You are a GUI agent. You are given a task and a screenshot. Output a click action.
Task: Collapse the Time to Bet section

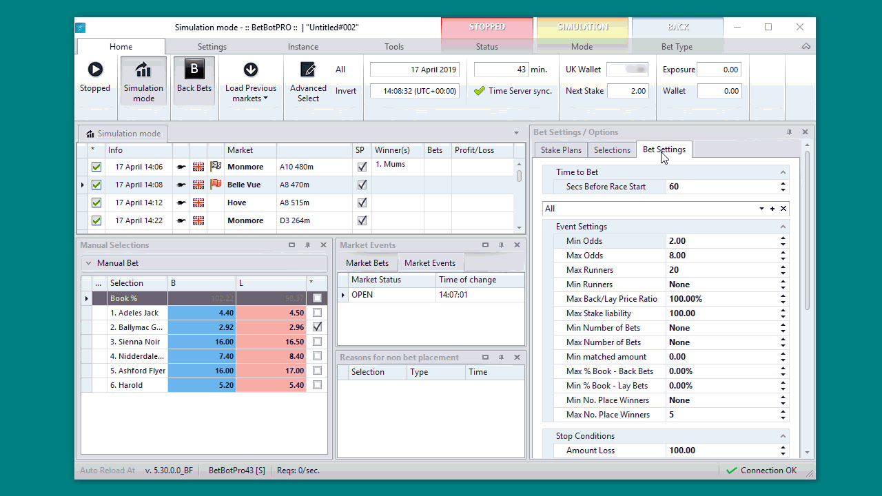pyautogui.click(x=783, y=172)
